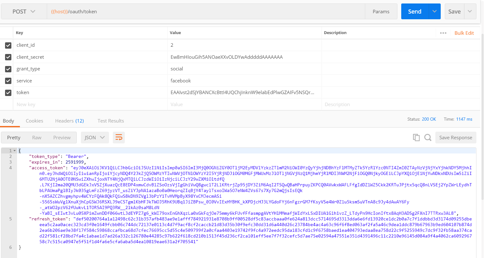Image resolution: width=484 pixels, height=258 pixels.
Task: Open the three-dots column options menu
Action: tap(443, 33)
